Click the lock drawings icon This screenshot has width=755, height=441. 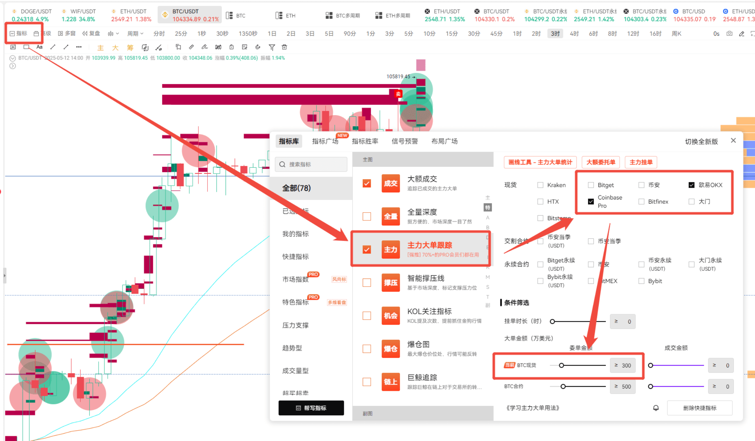coord(231,47)
